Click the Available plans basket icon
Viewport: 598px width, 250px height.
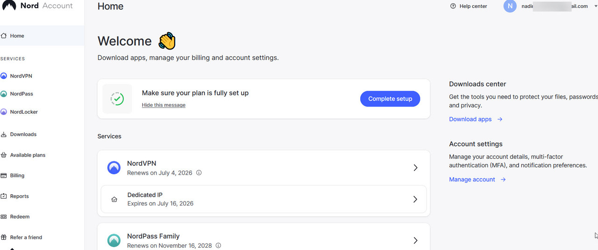pos(4,155)
